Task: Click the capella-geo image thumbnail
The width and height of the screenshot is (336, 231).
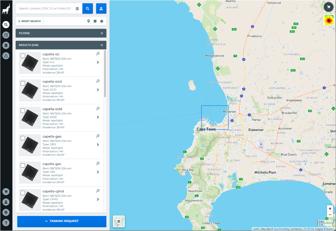Action: (x=30, y=145)
